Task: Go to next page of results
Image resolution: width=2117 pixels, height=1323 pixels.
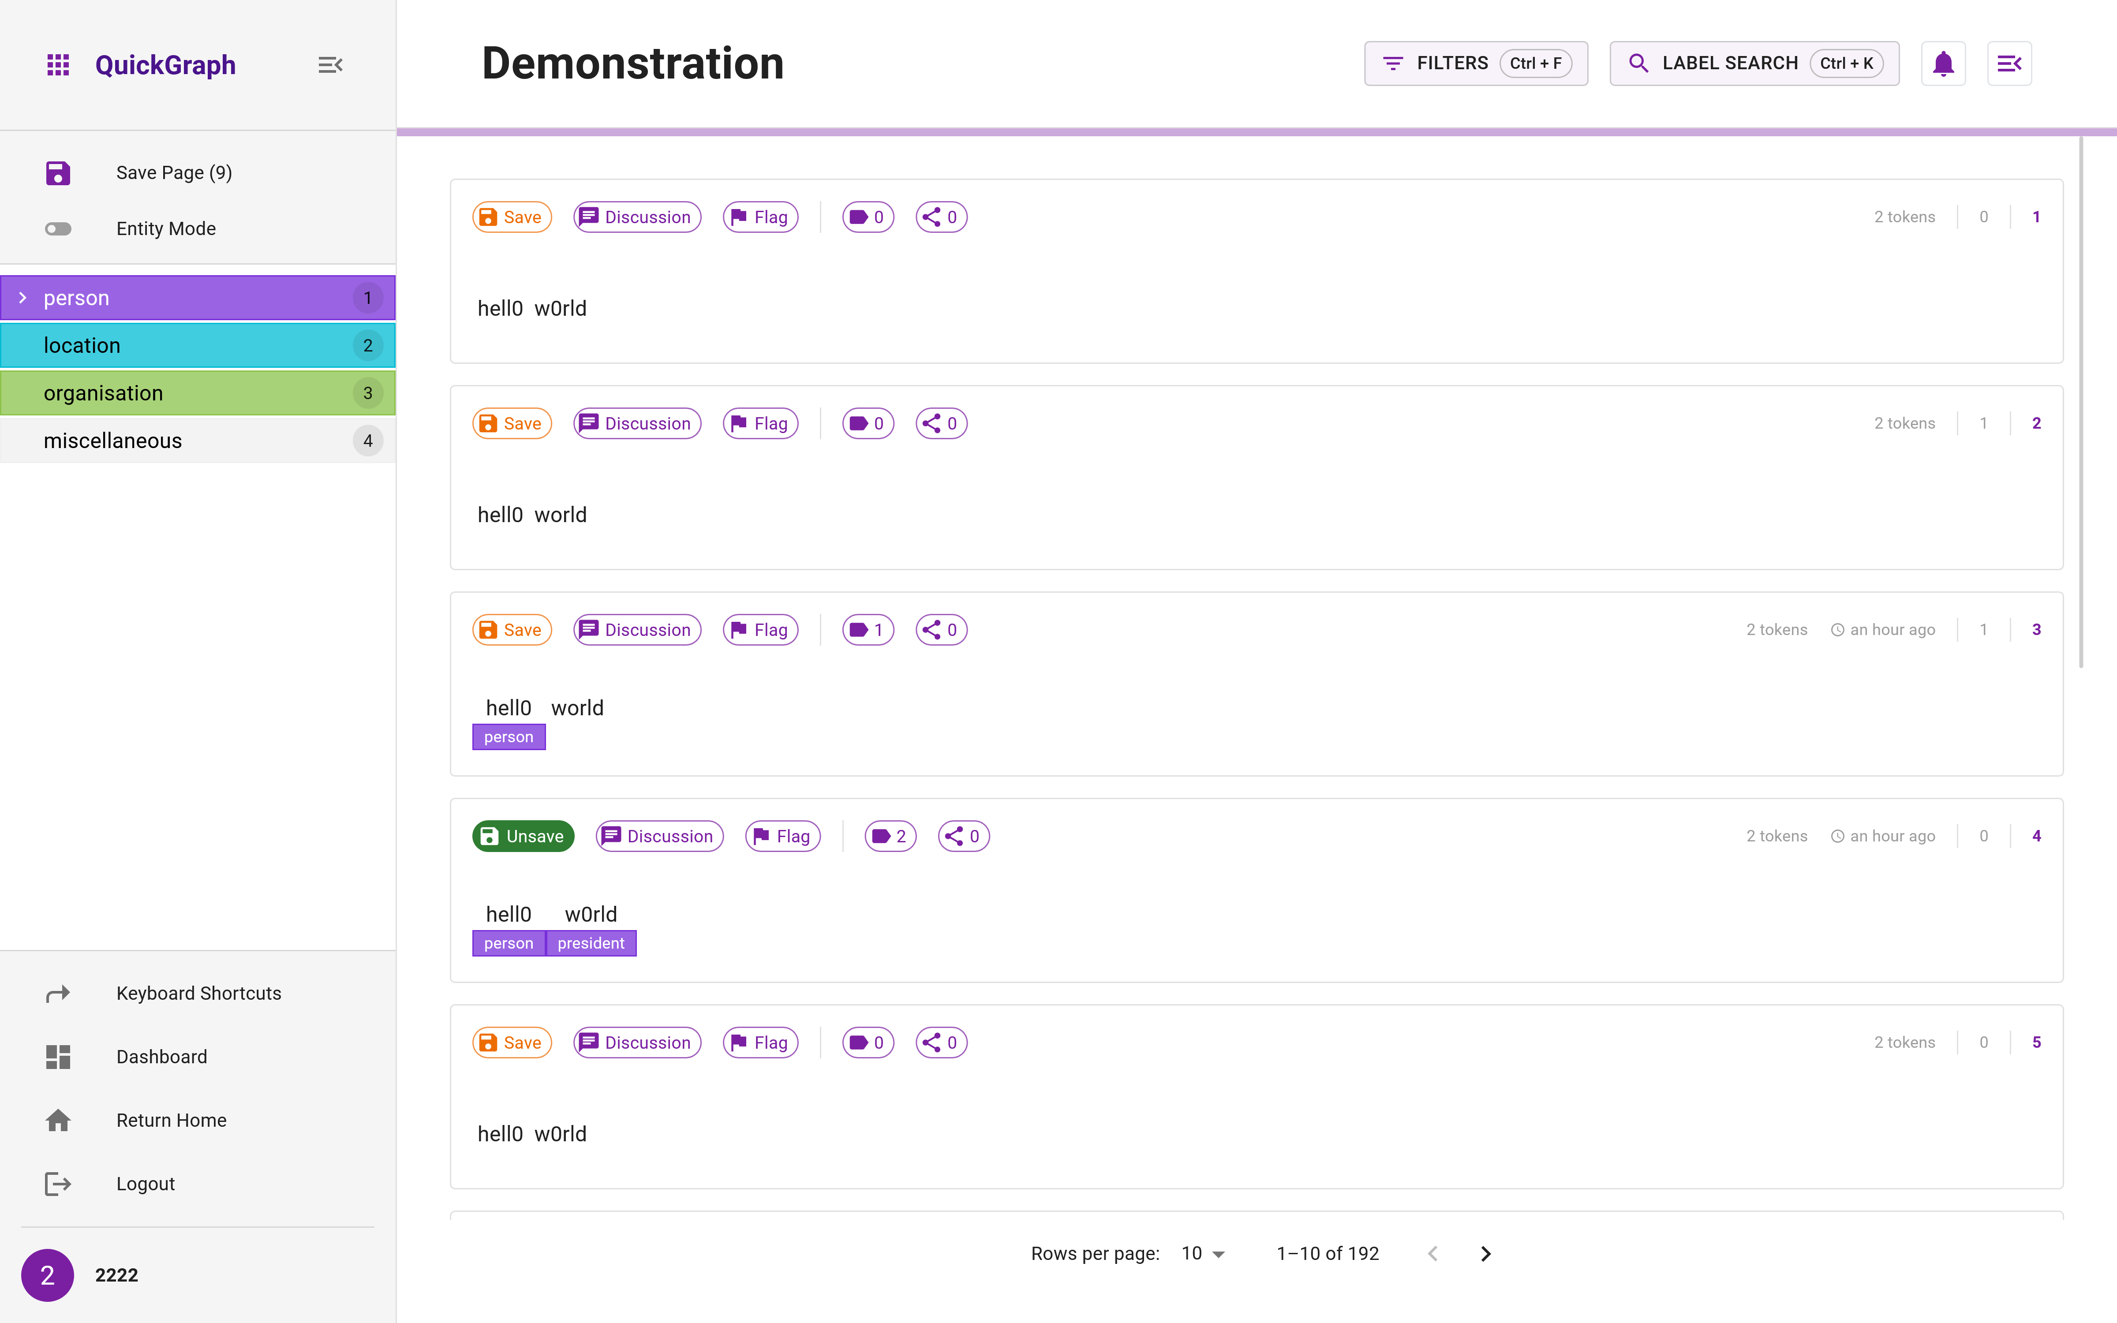Action: coord(1485,1254)
